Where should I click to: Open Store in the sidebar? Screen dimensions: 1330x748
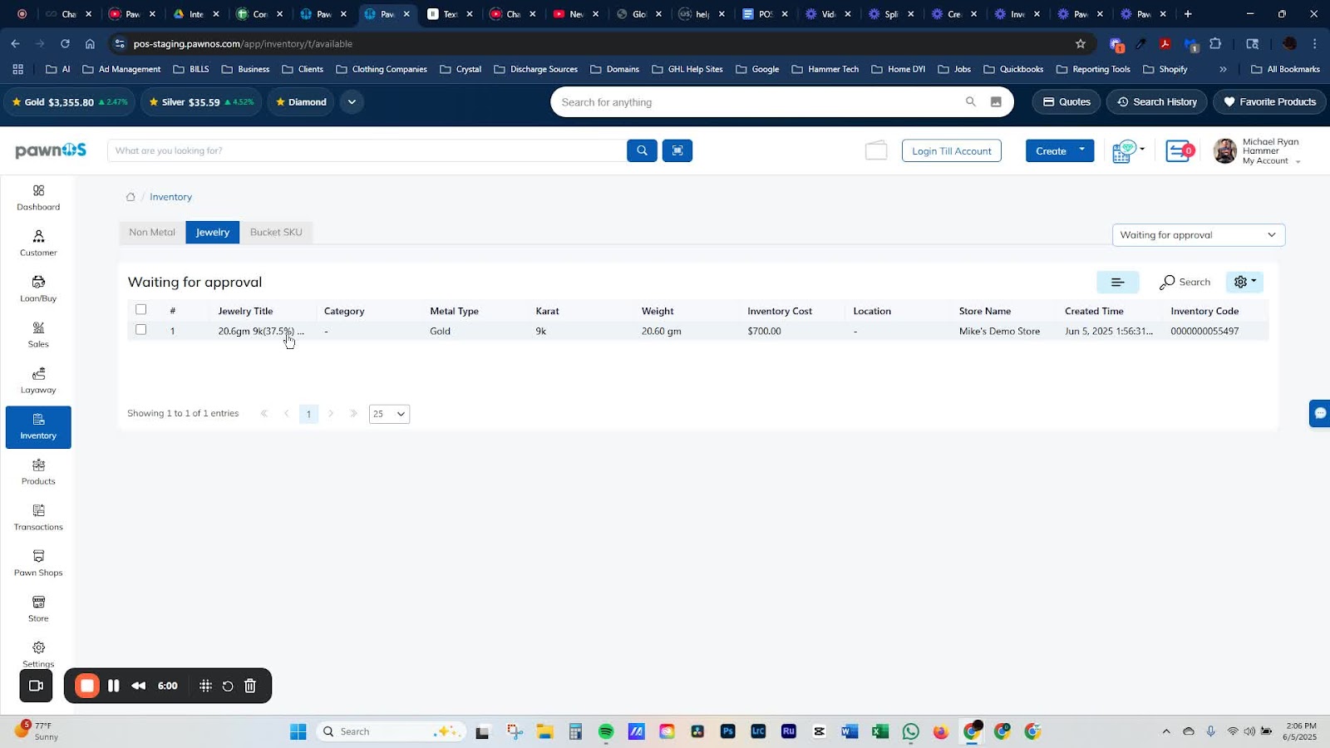38,609
